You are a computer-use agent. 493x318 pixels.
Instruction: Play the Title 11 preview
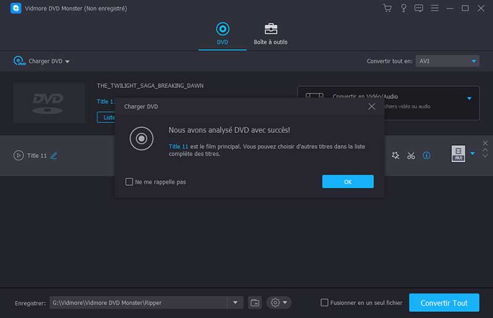click(18, 156)
